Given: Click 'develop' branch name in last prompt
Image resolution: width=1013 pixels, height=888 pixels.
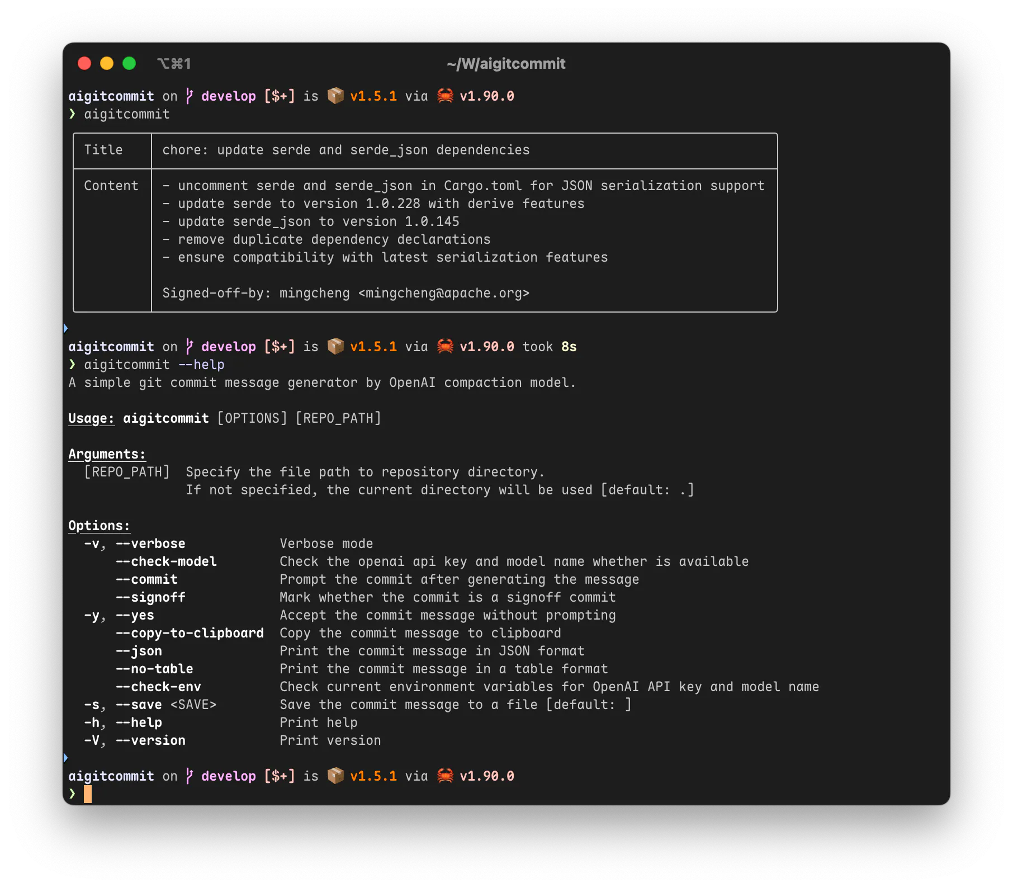Looking at the screenshot, I should (229, 776).
